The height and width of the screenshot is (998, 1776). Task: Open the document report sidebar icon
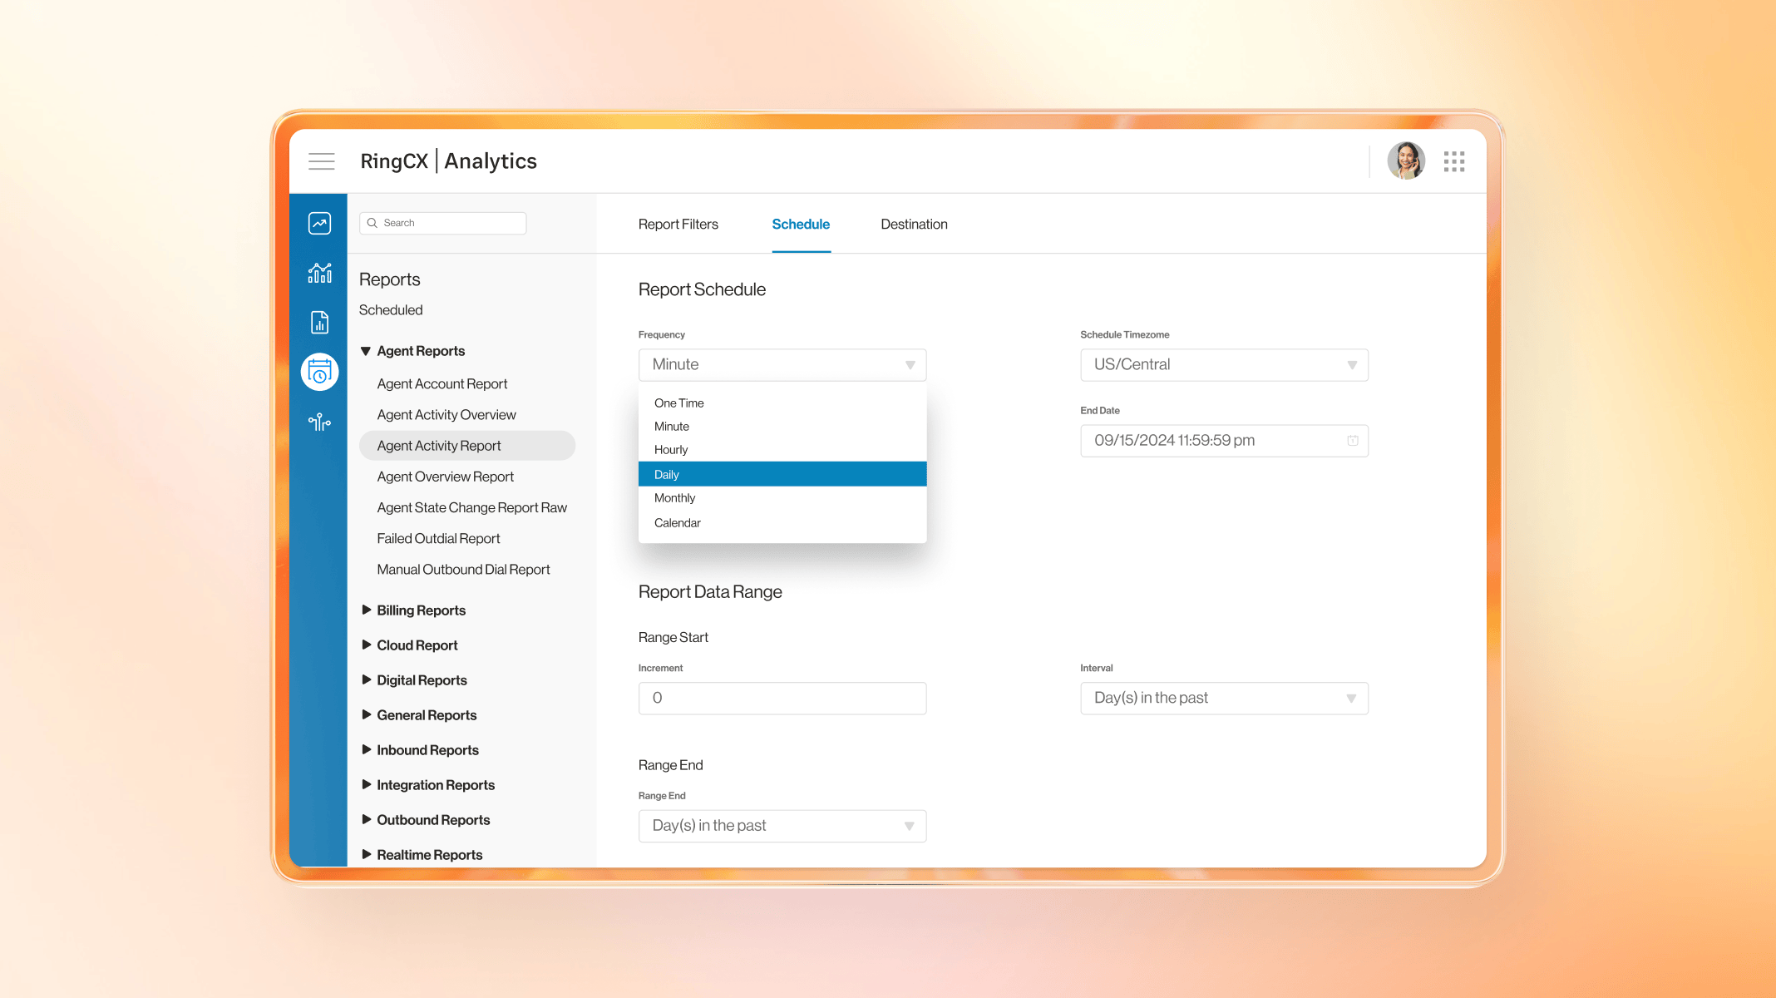[x=319, y=322]
